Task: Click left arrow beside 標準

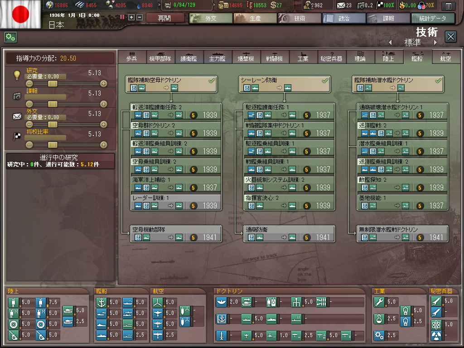Action: click(390, 43)
